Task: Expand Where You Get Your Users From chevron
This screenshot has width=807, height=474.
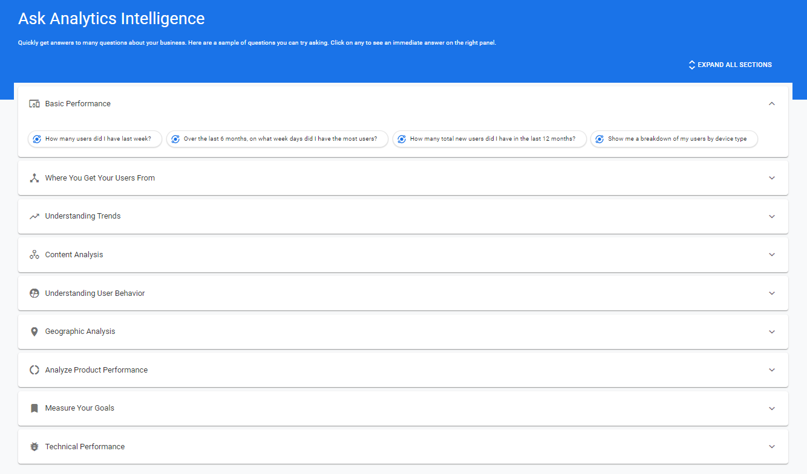Action: pos(771,178)
